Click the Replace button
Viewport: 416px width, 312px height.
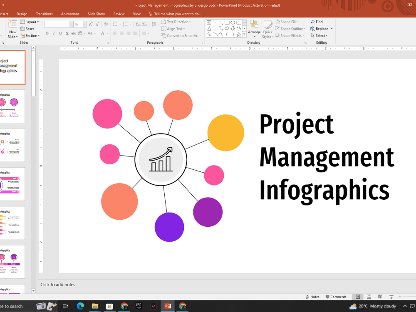point(322,29)
